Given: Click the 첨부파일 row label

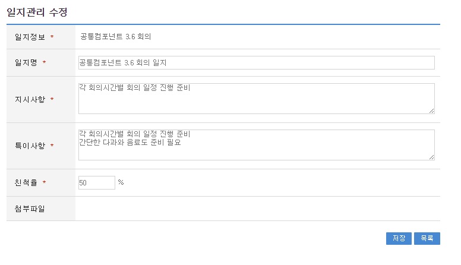Looking at the screenshot, I should point(30,209).
